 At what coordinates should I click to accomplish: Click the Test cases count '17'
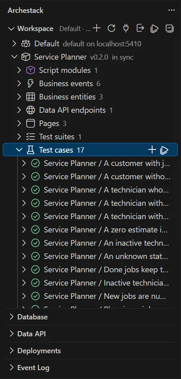click(x=80, y=150)
